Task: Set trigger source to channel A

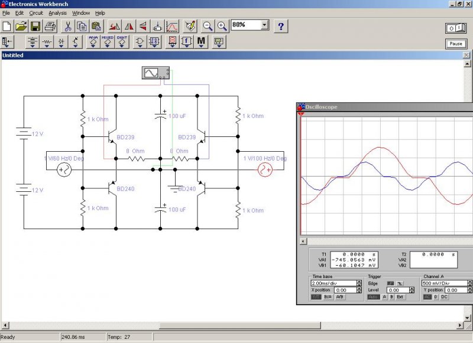Action: tap(384, 297)
